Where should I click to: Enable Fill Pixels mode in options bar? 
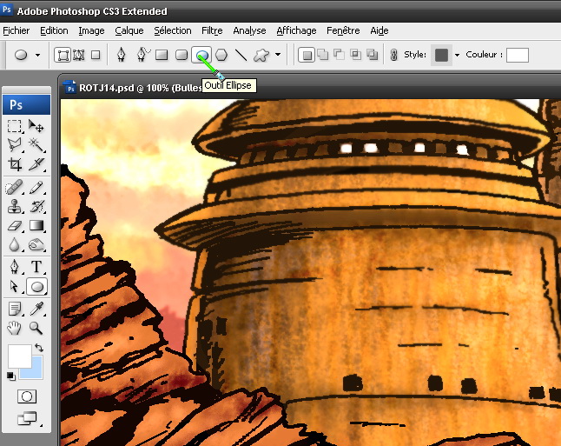pos(96,55)
